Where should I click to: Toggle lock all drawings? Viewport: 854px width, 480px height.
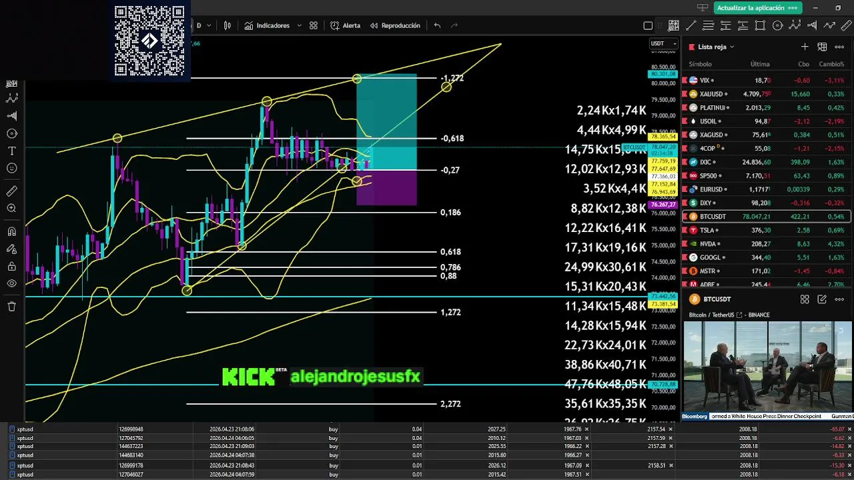11,267
